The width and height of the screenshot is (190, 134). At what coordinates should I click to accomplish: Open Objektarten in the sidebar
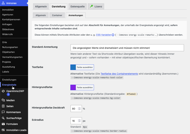[x=8, y=52]
